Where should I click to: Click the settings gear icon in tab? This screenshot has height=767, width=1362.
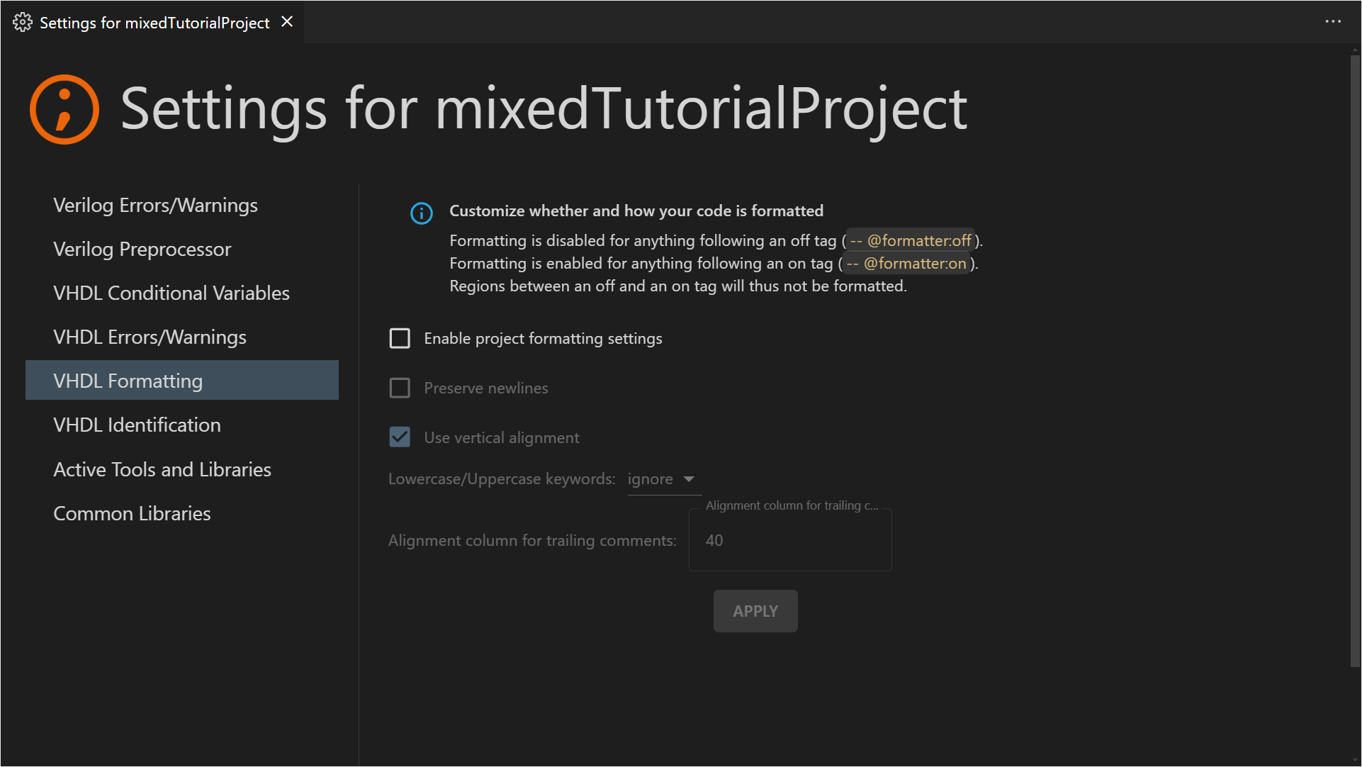pos(22,23)
